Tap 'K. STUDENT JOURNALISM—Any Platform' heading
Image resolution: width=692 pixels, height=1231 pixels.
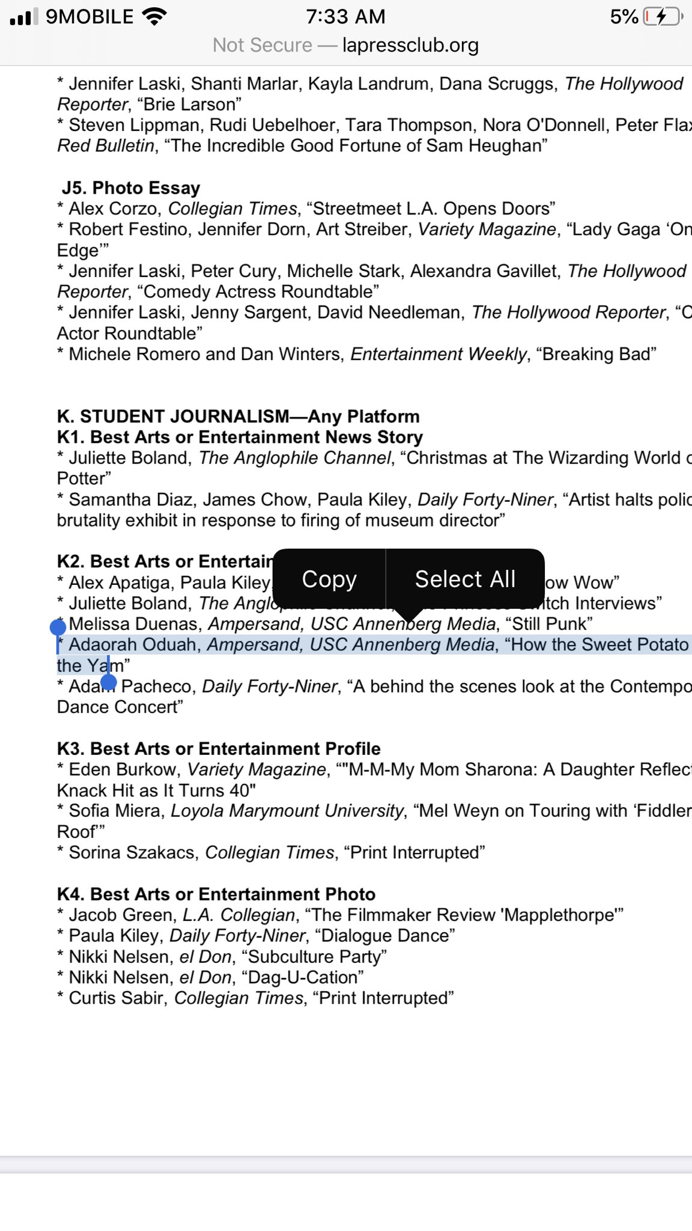(238, 416)
